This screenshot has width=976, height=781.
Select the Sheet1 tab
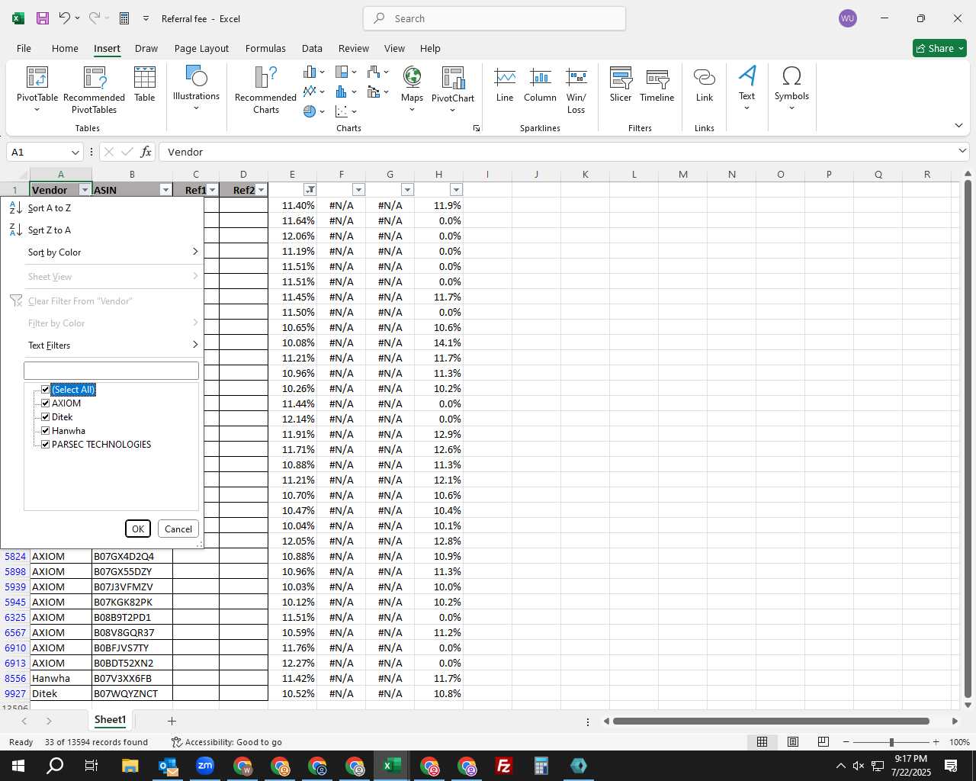pyautogui.click(x=110, y=720)
